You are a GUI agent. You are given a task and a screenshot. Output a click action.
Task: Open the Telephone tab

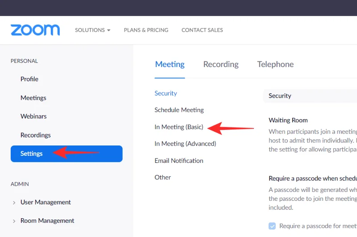pyautogui.click(x=275, y=64)
